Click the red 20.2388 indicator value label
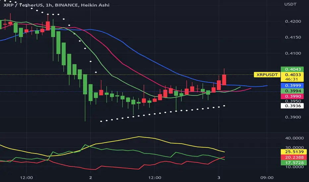The image size is (309, 182). click(294, 157)
